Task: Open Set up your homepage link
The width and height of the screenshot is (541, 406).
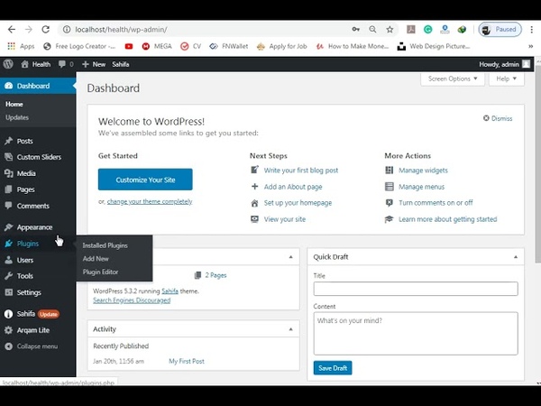Action: (x=298, y=203)
